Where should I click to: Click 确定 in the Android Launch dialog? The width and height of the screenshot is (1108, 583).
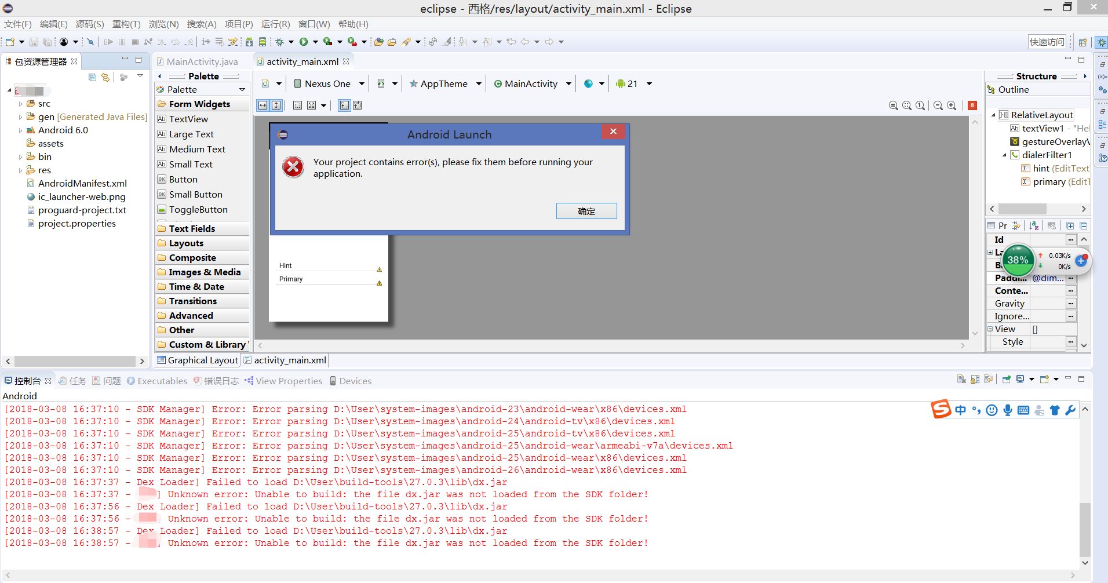tap(586, 211)
